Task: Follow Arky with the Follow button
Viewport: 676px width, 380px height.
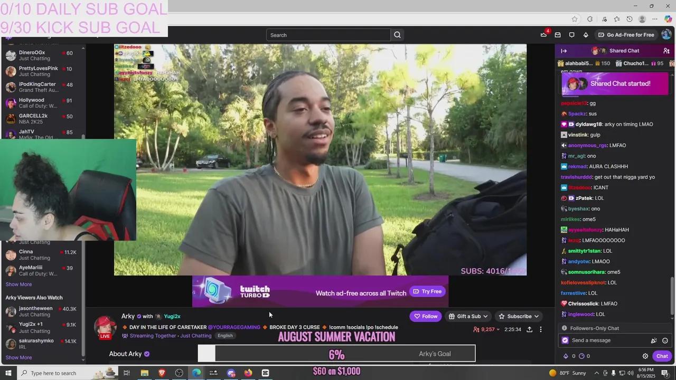Action: [x=426, y=316]
